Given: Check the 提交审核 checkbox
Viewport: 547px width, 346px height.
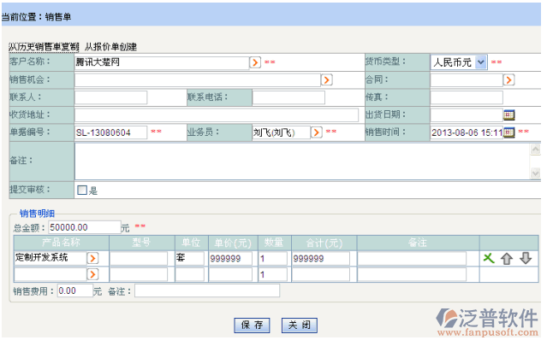Looking at the screenshot, I should click(x=82, y=190).
